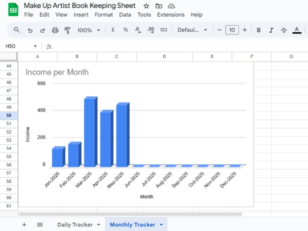Open the search menus magnifier
This screenshot has height=231, width=308.
pyautogui.click(x=17, y=30)
